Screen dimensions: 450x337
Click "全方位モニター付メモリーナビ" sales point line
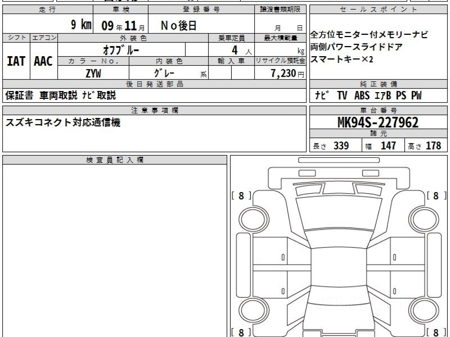point(369,36)
